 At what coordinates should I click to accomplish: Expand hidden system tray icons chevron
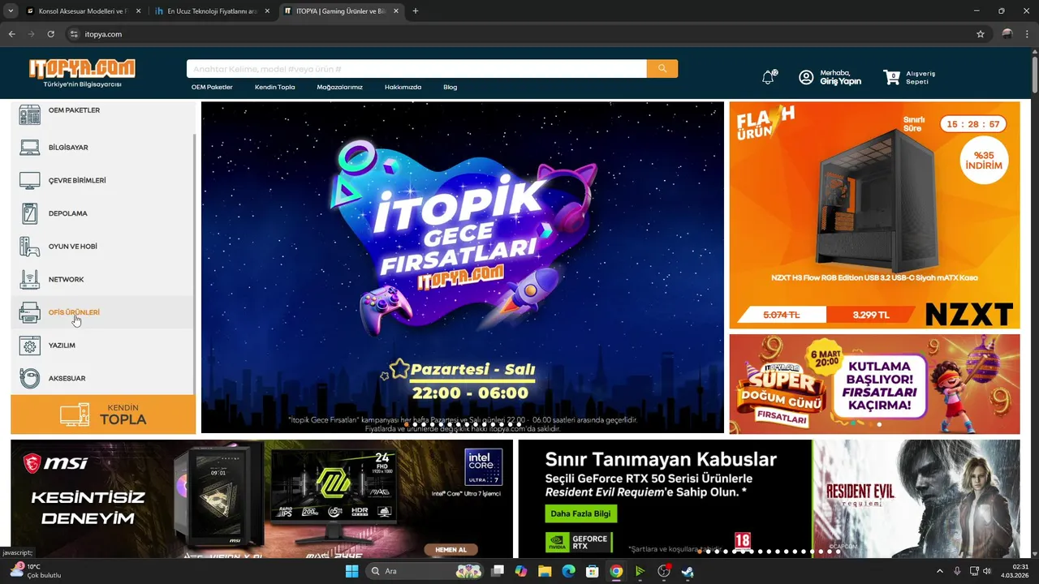tap(941, 571)
